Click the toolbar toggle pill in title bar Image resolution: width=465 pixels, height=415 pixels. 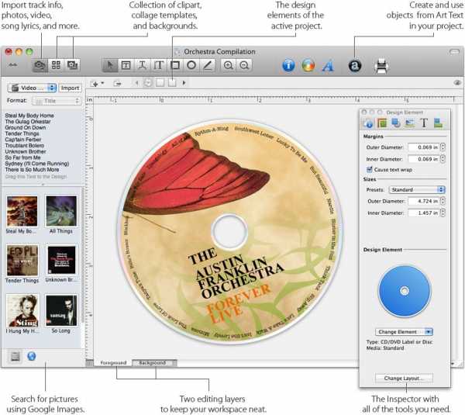454,52
